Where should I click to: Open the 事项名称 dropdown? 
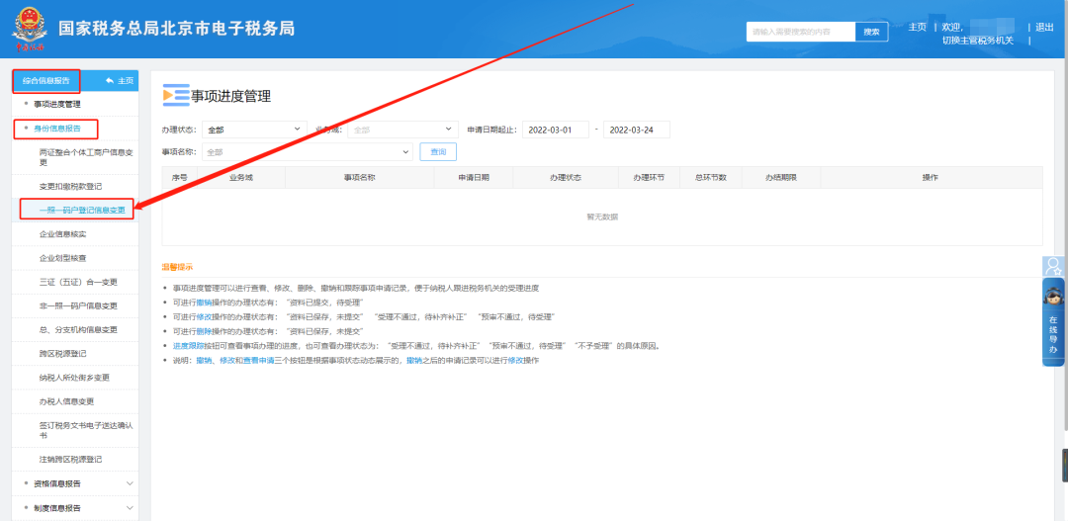pyautogui.click(x=307, y=152)
